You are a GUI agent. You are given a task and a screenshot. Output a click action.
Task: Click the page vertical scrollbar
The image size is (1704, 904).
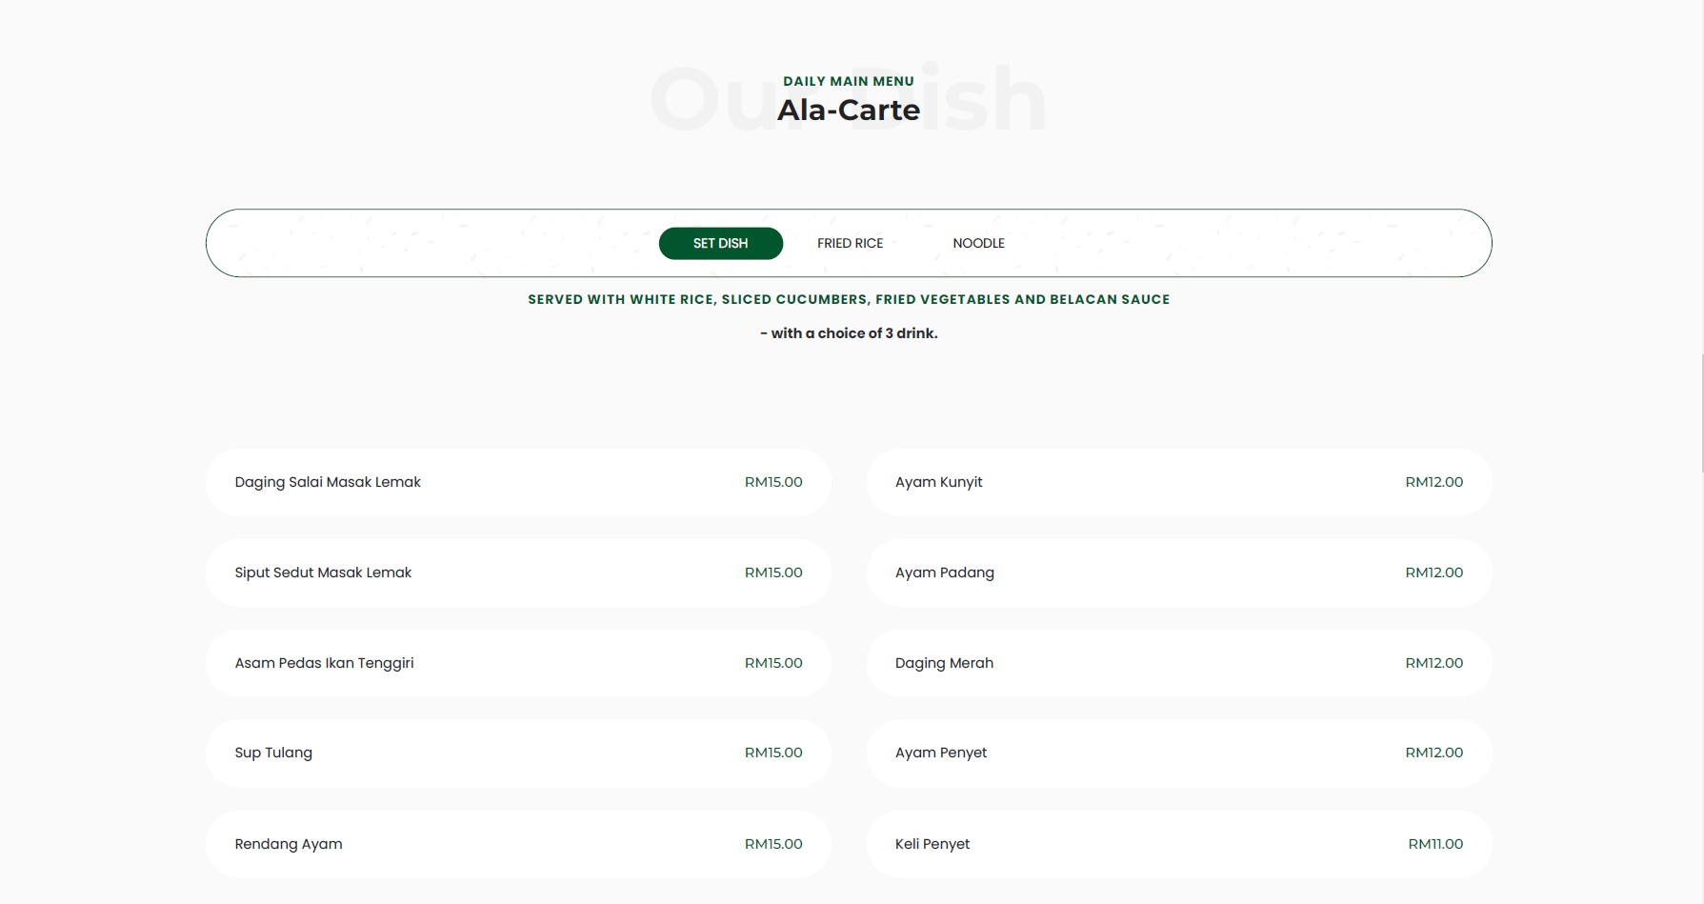tap(1701, 414)
